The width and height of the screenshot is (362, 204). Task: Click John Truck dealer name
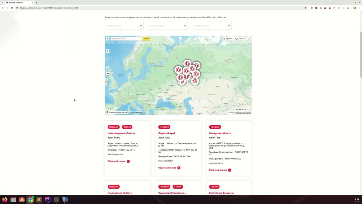click(x=114, y=138)
